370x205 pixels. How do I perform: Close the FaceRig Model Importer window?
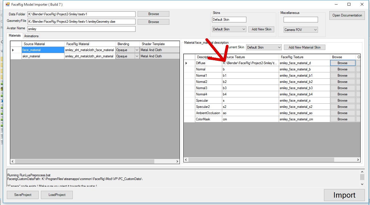click(x=362, y=5)
